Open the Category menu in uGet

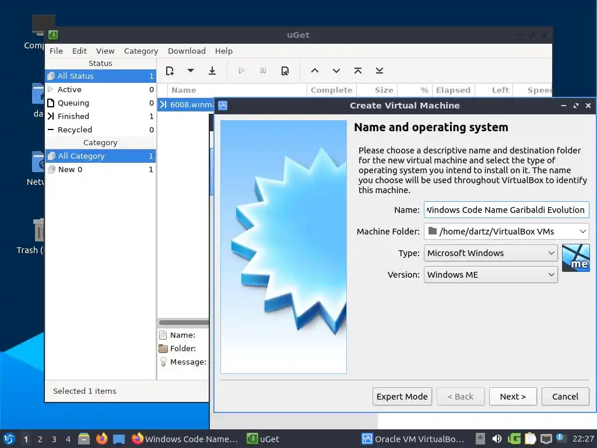141,51
